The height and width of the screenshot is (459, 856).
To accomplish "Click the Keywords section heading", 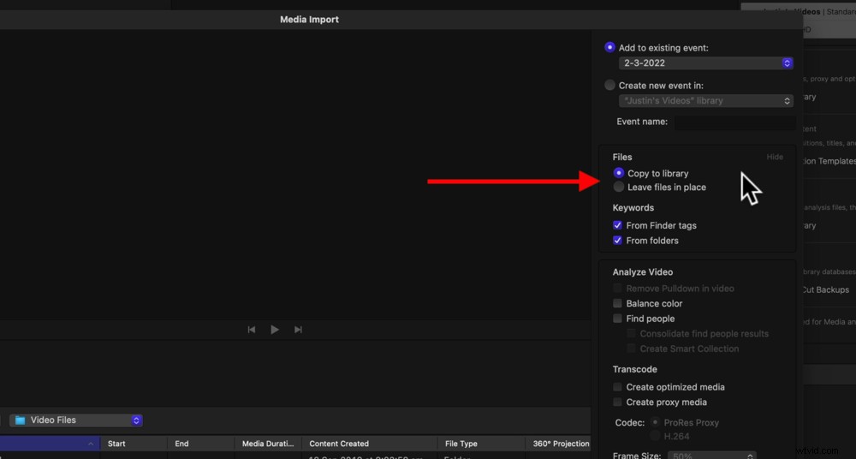I will (x=633, y=207).
